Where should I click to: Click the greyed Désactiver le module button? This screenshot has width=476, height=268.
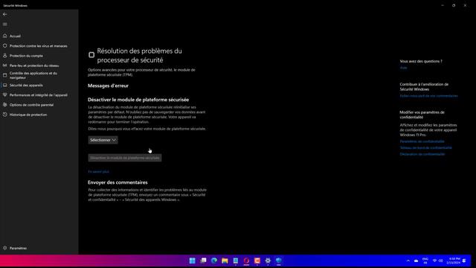point(125,158)
